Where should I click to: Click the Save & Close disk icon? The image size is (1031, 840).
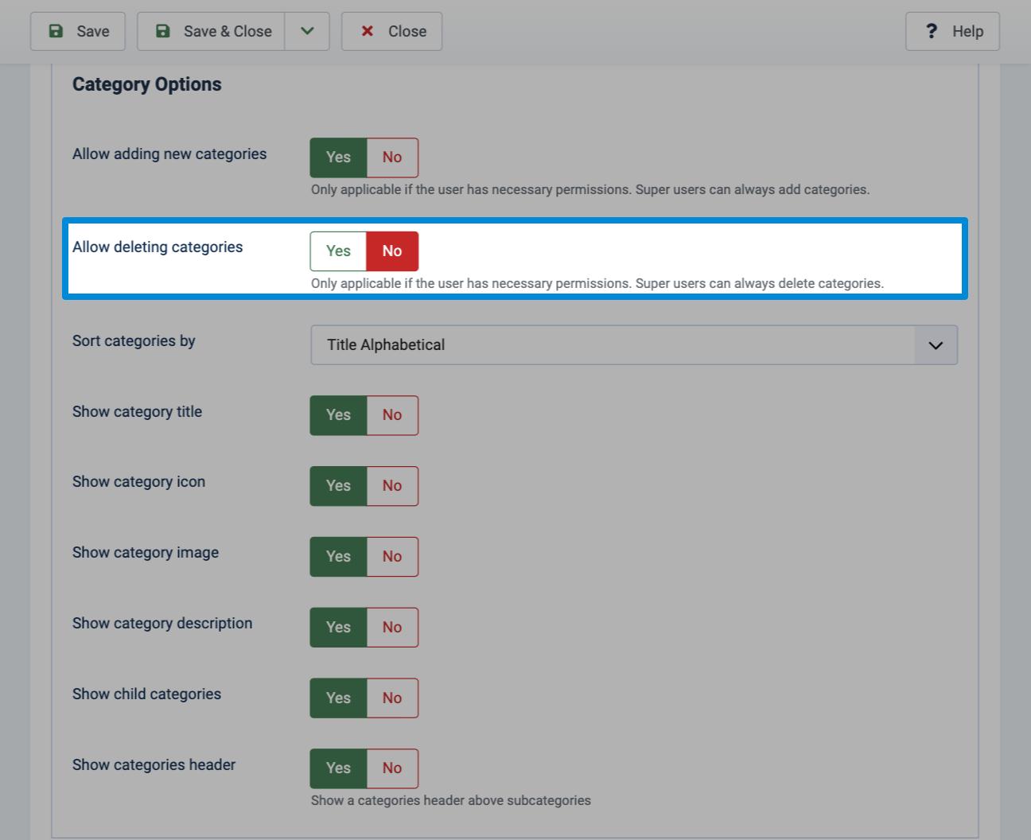pyautogui.click(x=163, y=31)
